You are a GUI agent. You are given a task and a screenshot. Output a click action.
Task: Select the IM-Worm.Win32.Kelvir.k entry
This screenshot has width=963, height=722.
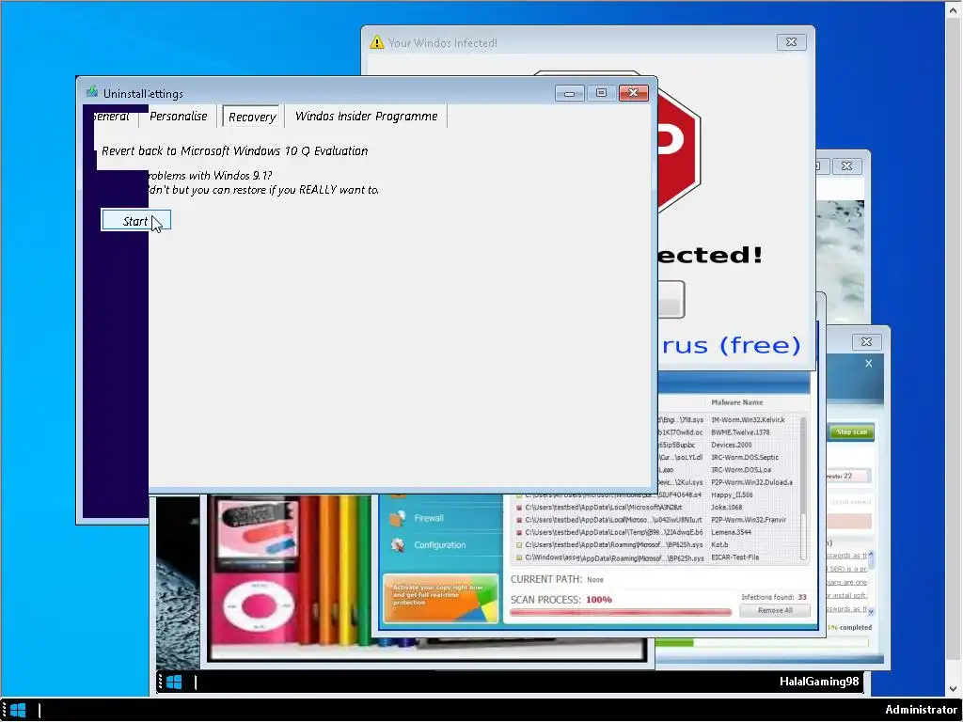[x=748, y=420]
